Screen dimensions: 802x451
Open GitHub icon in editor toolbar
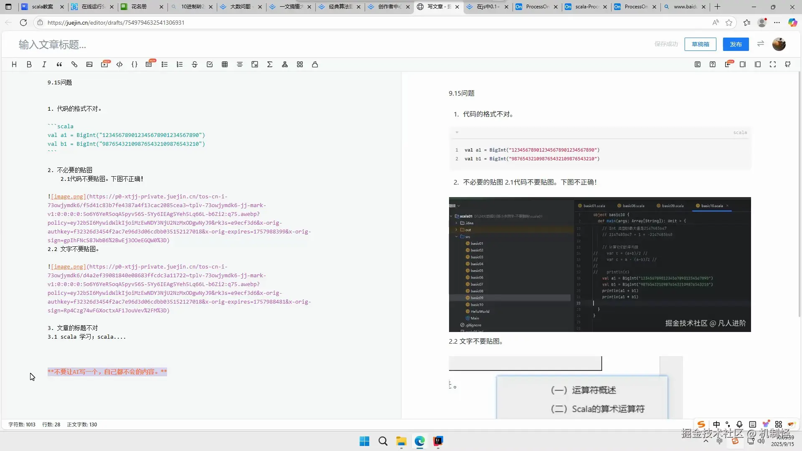[788, 64]
